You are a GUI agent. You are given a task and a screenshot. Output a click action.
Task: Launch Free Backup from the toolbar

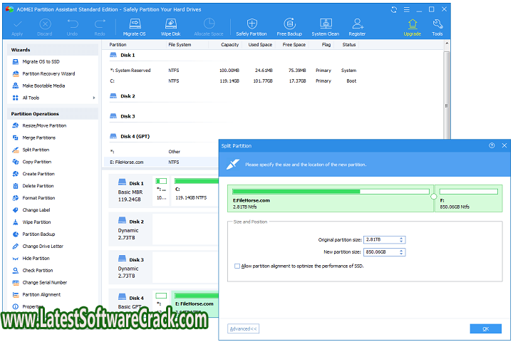click(290, 27)
